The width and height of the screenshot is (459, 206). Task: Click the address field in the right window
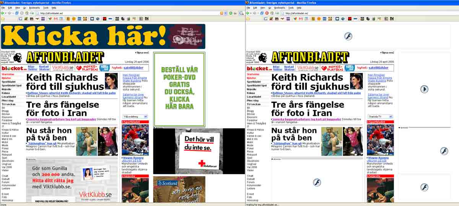coord(369,13)
